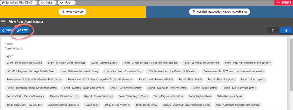Click Preferences - Edit Status Change Notification Preferences chip
This screenshot has height=110, width=293.
[100, 80]
